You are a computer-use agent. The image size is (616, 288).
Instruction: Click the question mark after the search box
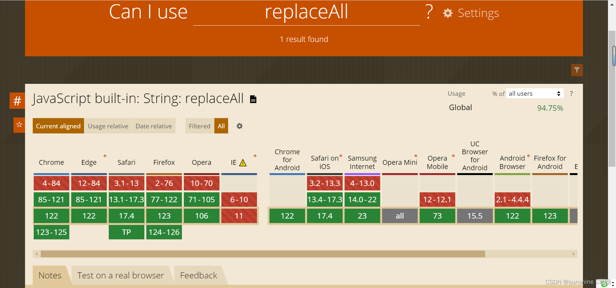pyautogui.click(x=429, y=12)
